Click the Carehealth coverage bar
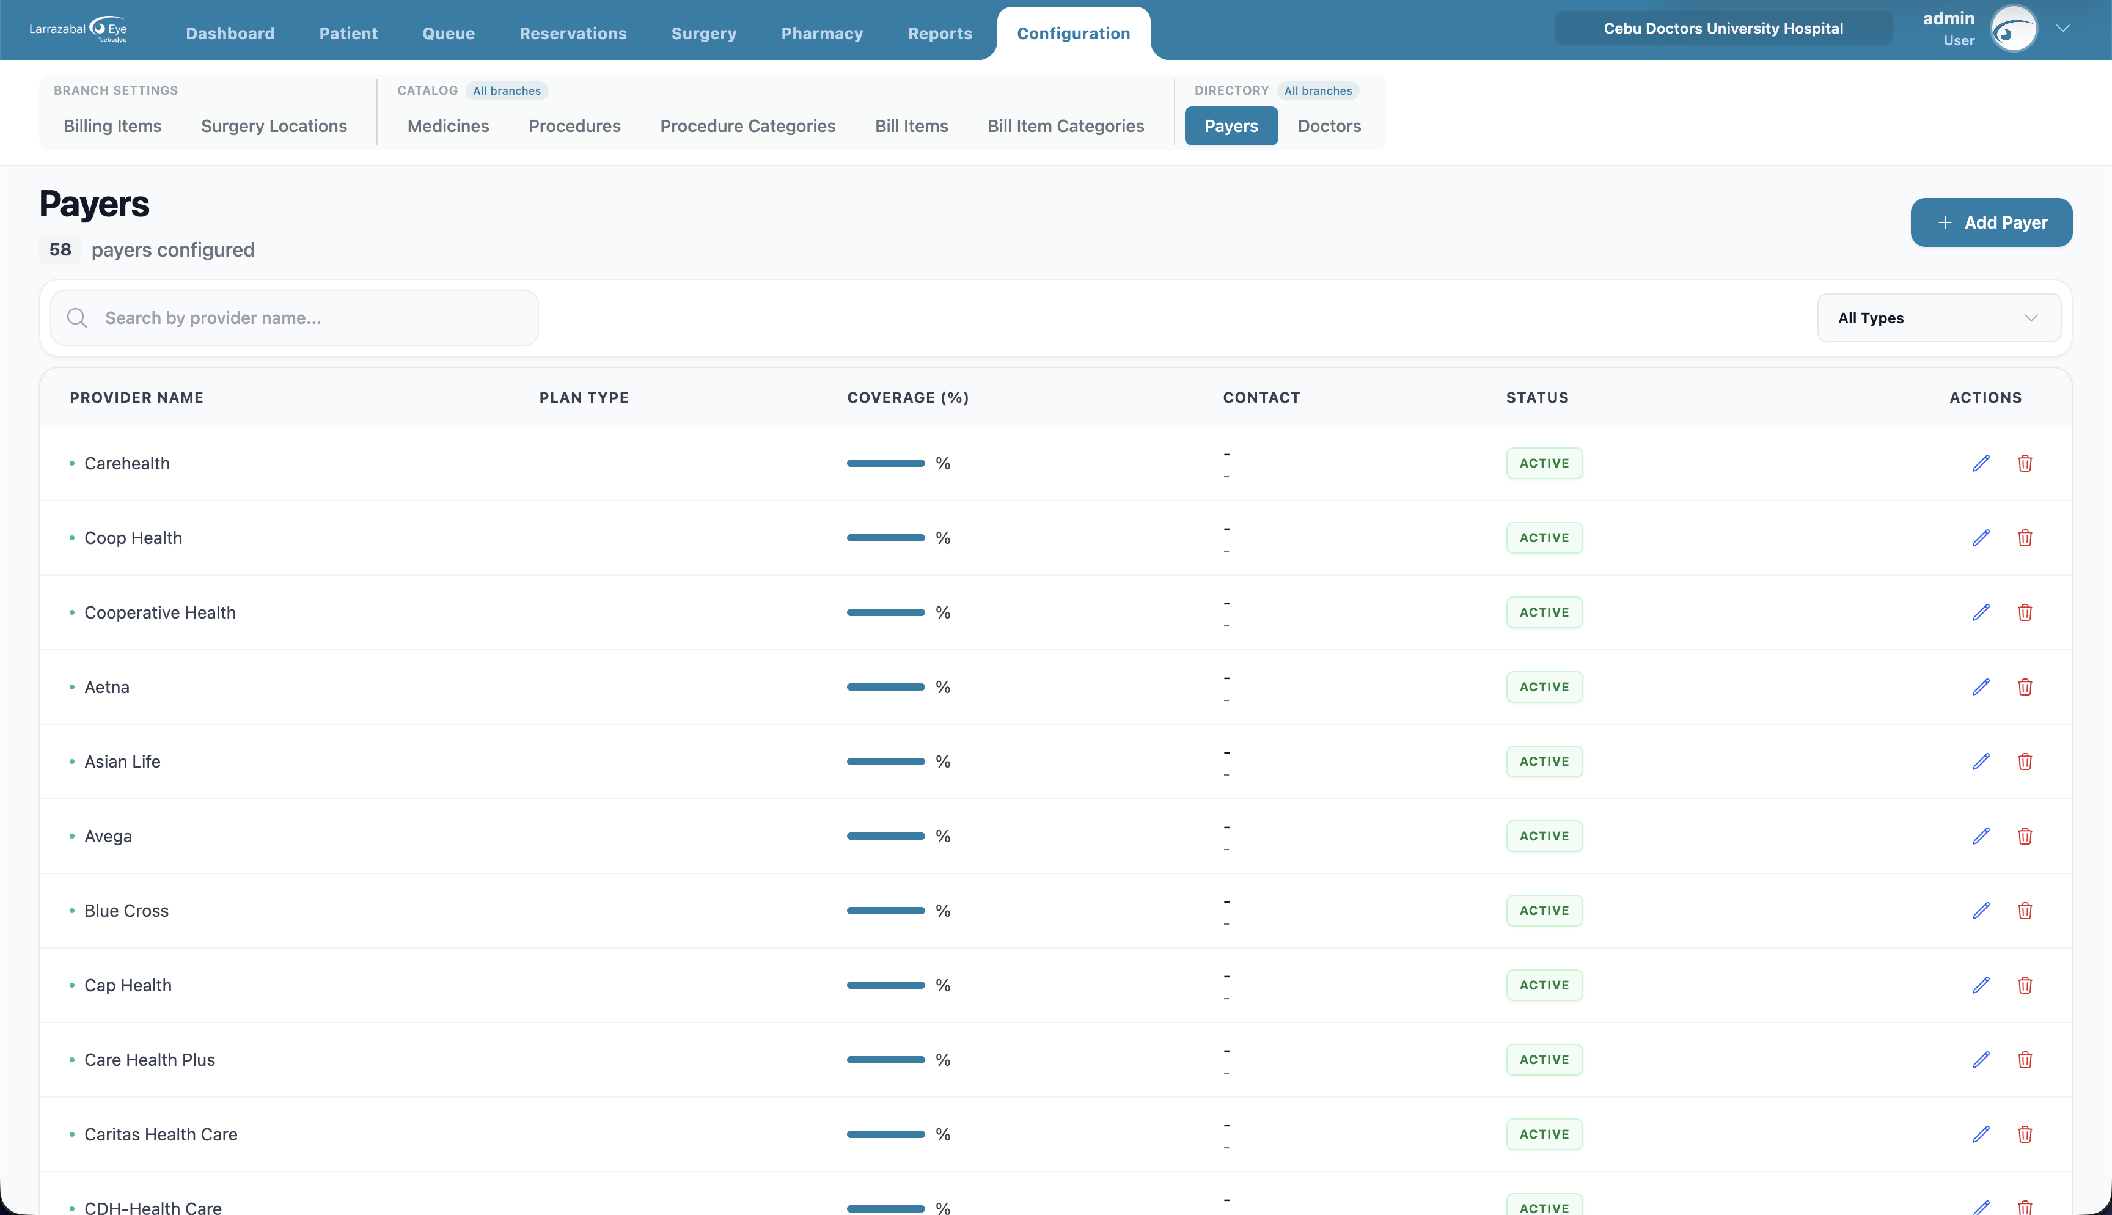 886,463
